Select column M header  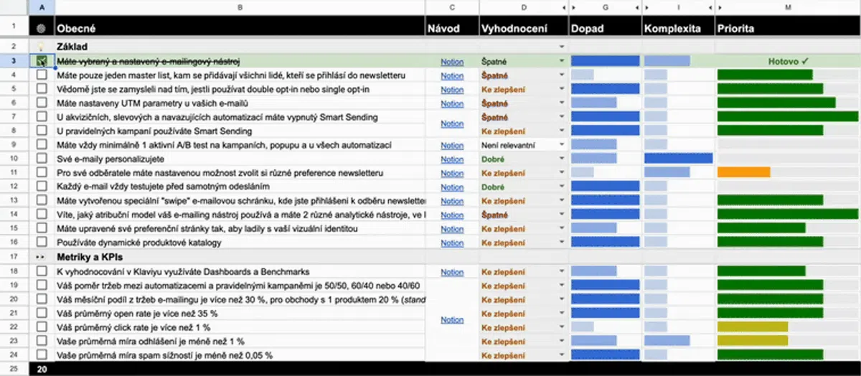coord(788,6)
